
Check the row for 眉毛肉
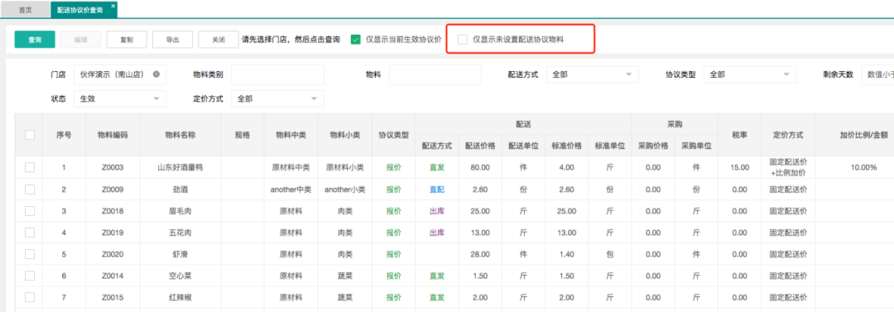[x=30, y=210]
